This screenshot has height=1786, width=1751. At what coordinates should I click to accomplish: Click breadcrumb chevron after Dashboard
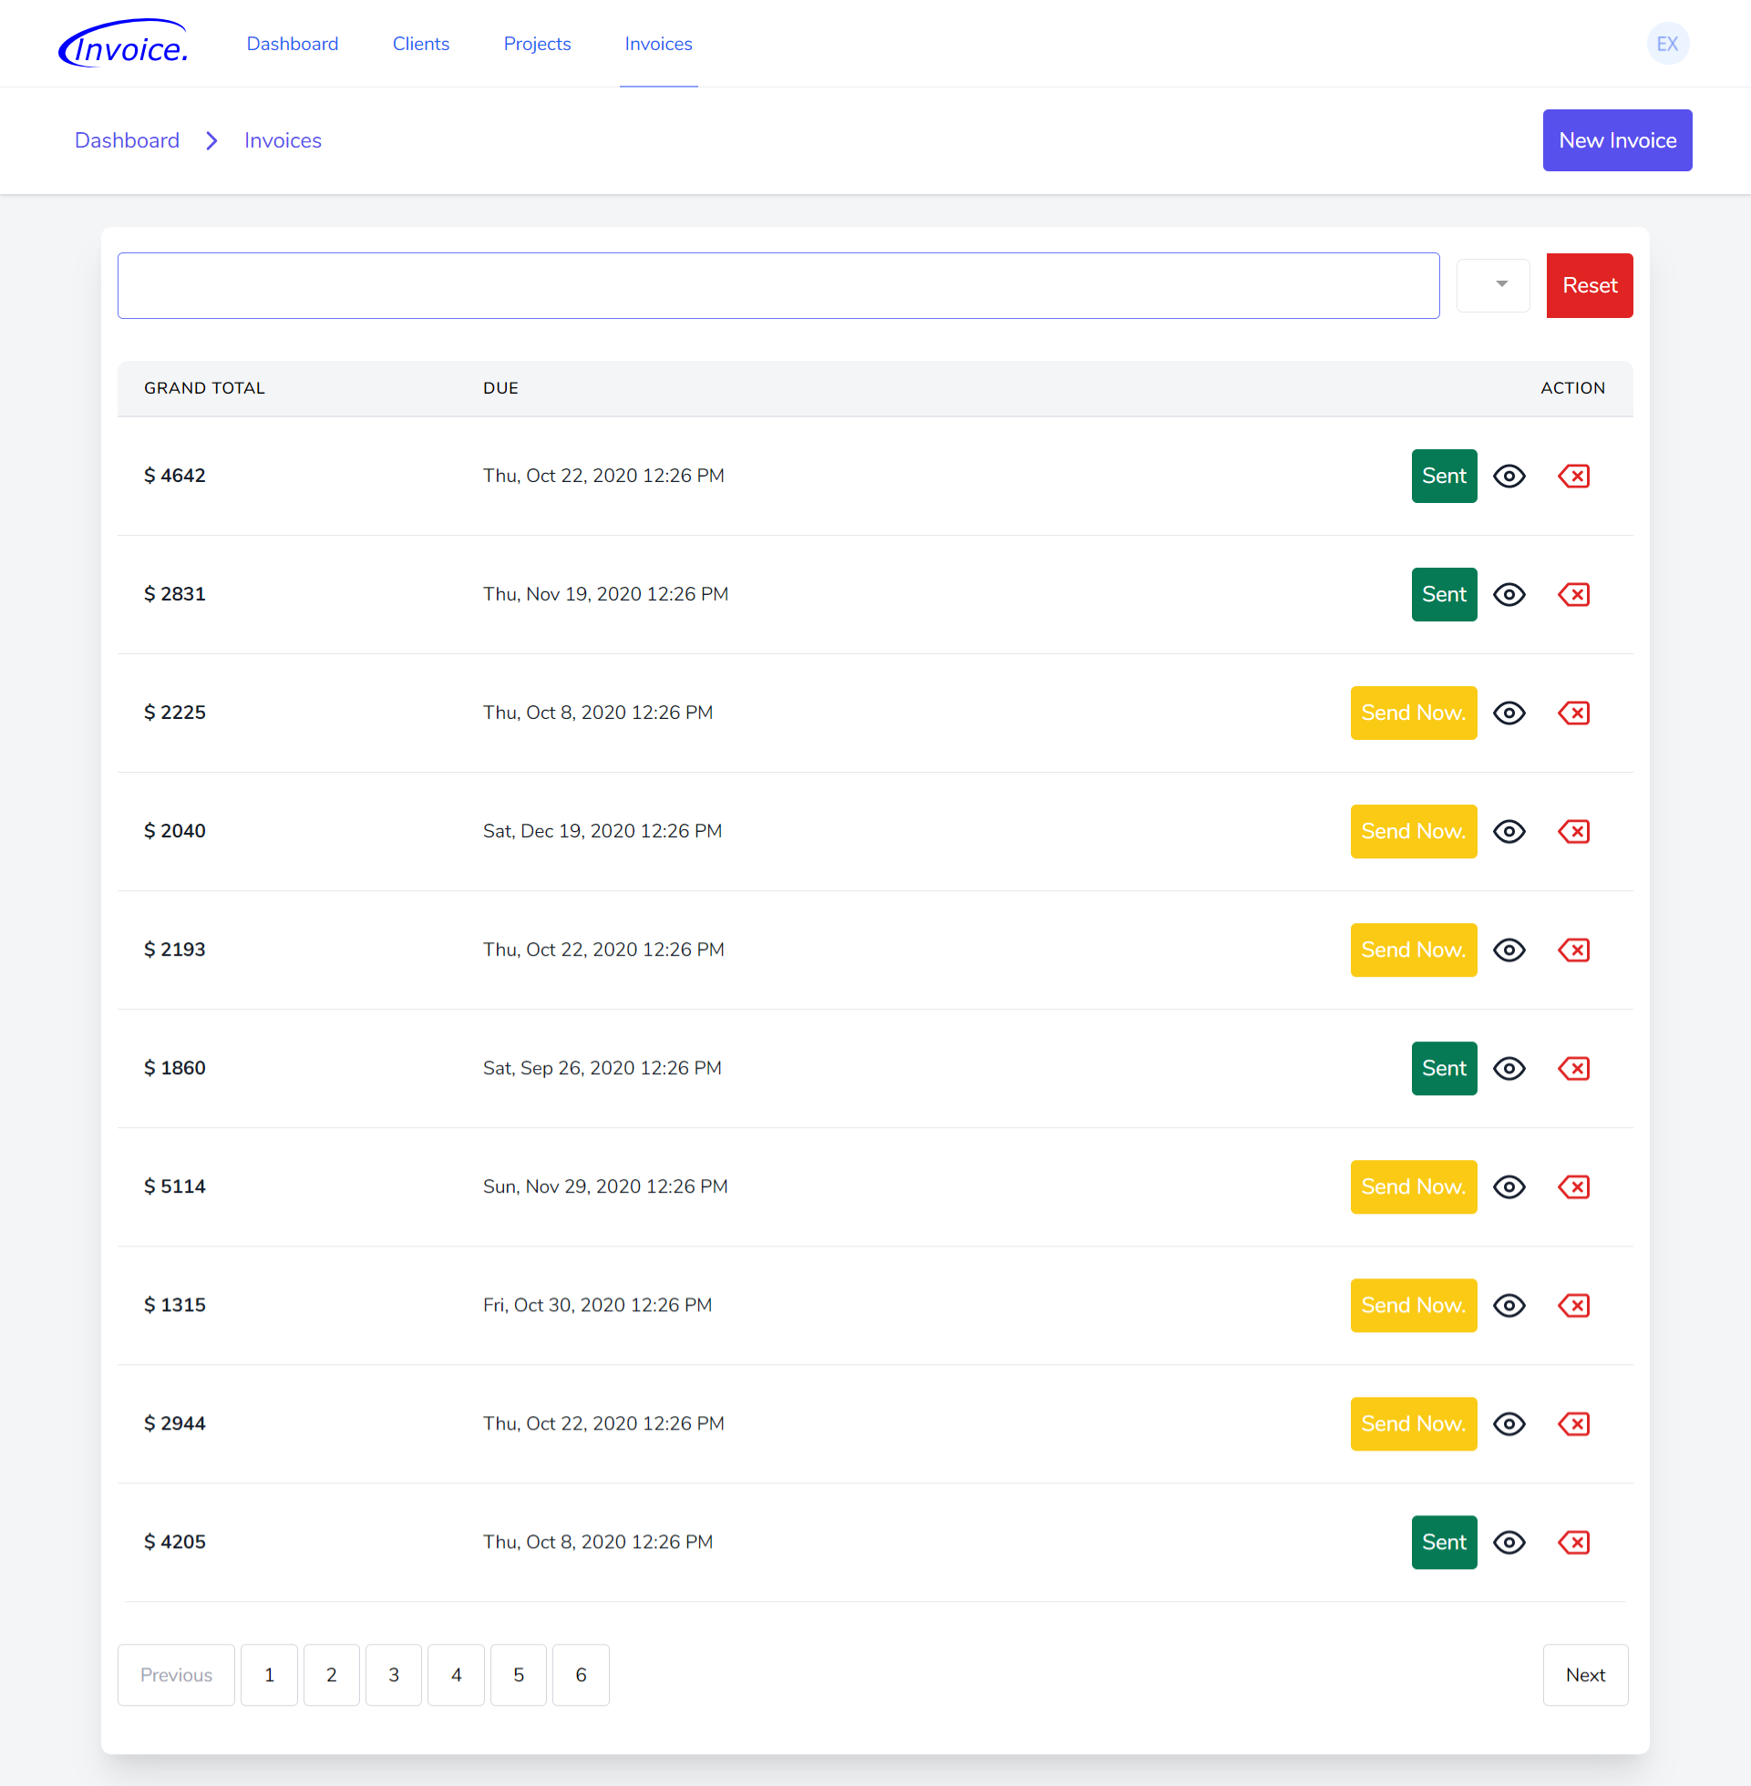pos(211,140)
